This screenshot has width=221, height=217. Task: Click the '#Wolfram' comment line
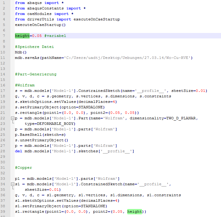click(25, 85)
